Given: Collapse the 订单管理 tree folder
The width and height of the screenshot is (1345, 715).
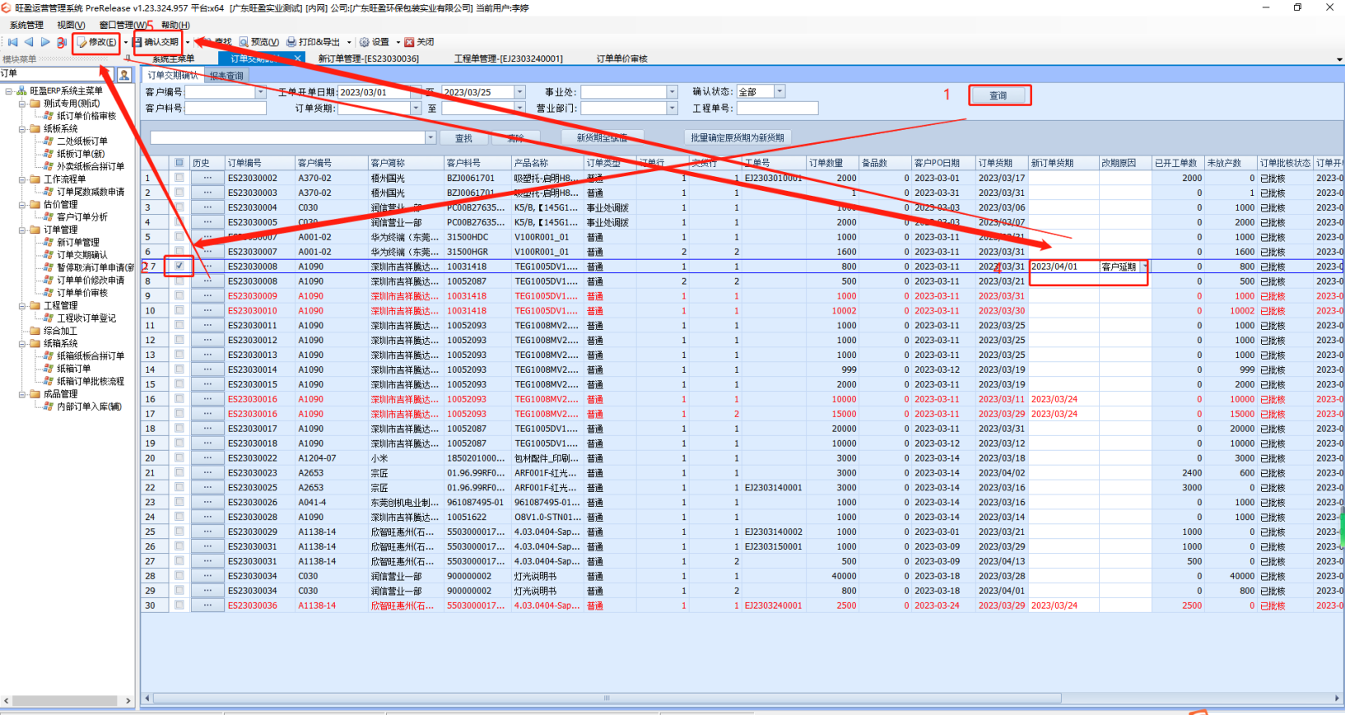Looking at the screenshot, I should pos(22,230).
